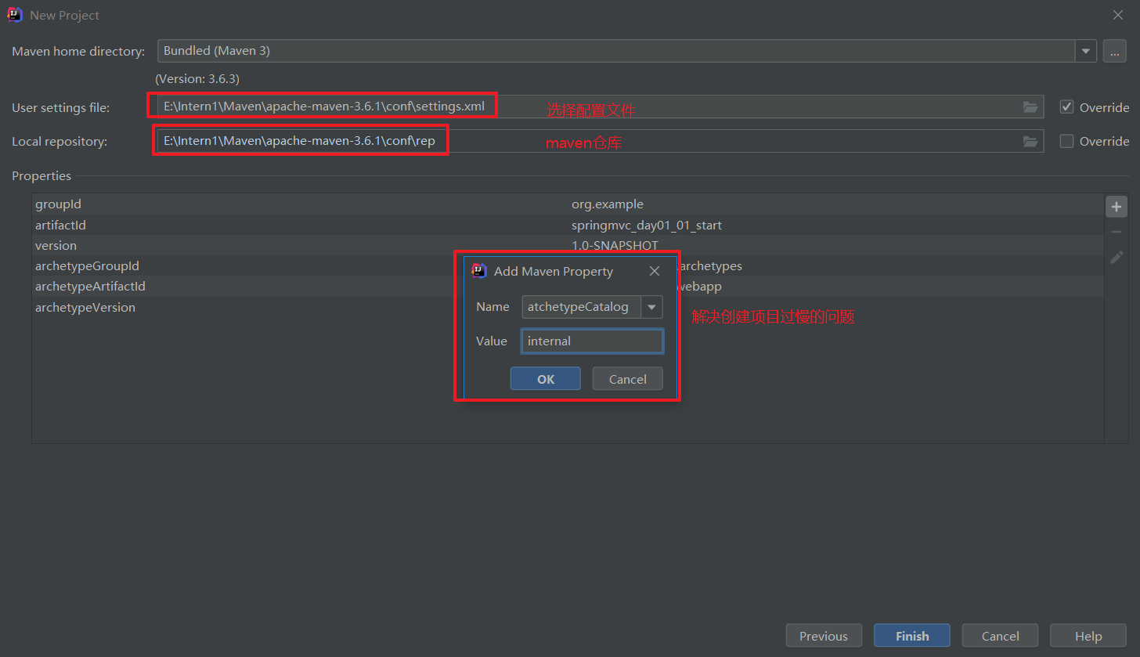Toggle Override checkbox for Local repository

point(1066,141)
